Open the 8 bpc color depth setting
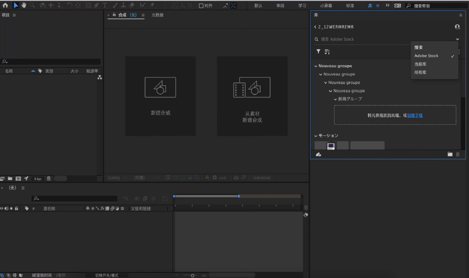The image size is (469, 278). click(x=38, y=179)
